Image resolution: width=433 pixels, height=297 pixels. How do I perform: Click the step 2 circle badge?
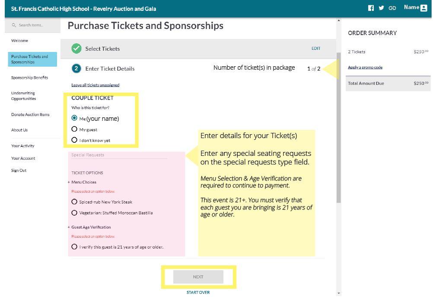tap(76, 68)
